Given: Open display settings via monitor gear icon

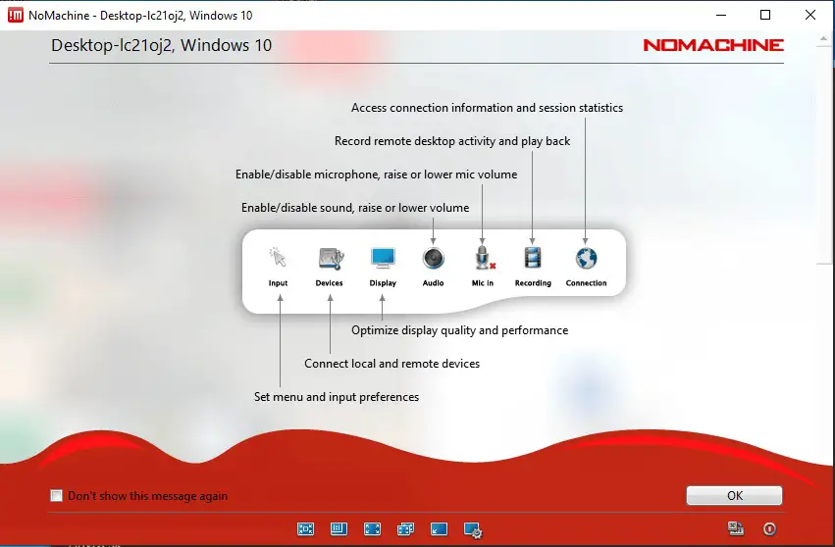Looking at the screenshot, I should pos(473,530).
